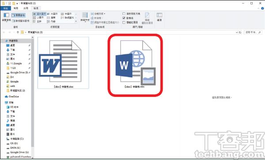Viewport: 265px width, 160px height.
Task: Select Medium icons (中圖示) layout
Action: 66,14
